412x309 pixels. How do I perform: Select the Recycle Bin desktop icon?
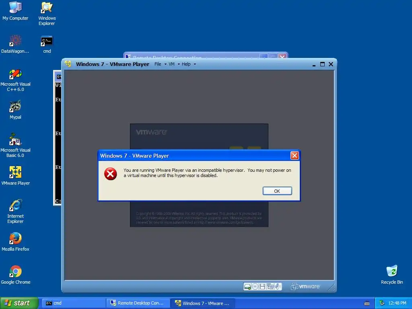point(392,274)
